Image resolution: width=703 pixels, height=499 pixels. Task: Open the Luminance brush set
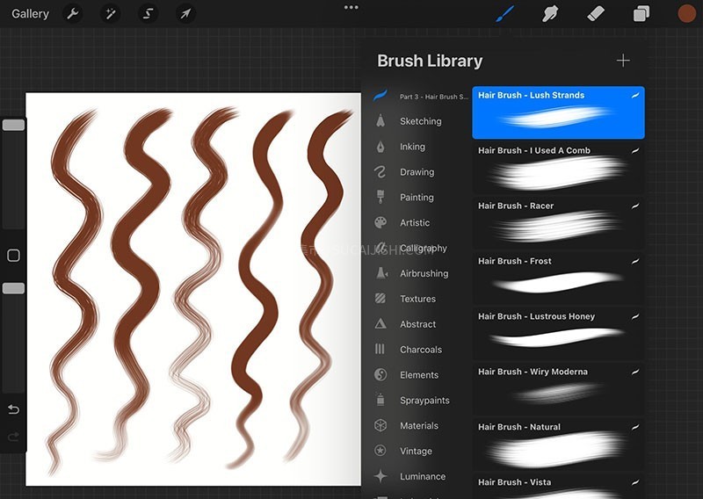click(x=422, y=476)
